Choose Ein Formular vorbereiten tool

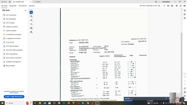pyautogui.click(x=12, y=58)
